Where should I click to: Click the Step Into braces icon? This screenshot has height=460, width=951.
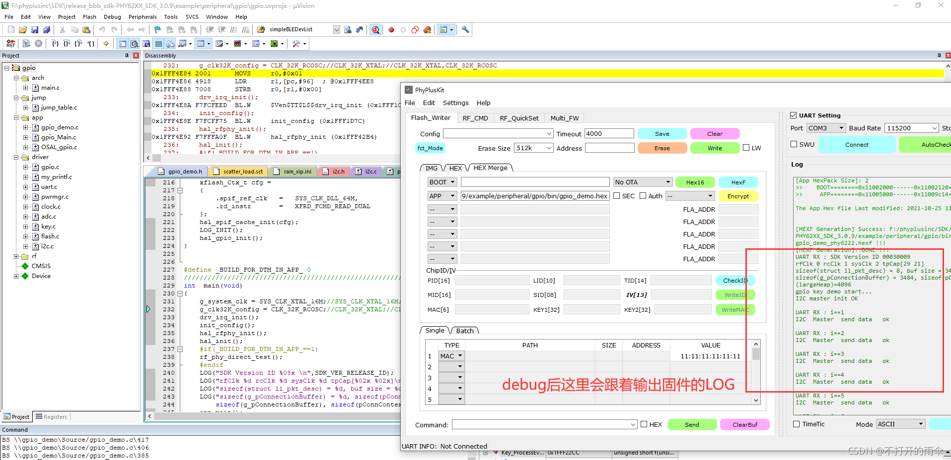[x=55, y=44]
